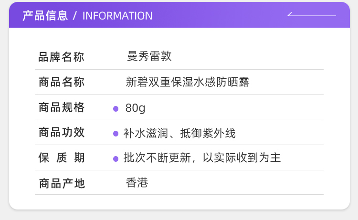Screen dimensions: 358x220
Task: Click the specification value 80g
Action: click(x=135, y=108)
